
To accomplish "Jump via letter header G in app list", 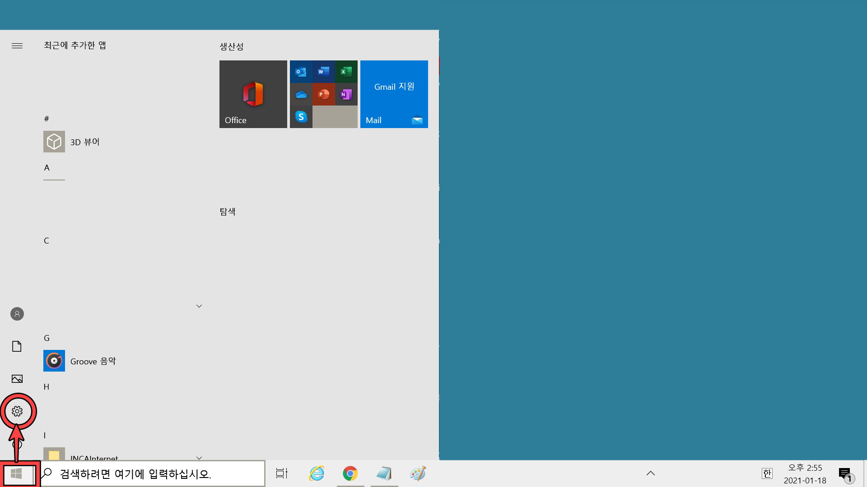I will click(47, 338).
